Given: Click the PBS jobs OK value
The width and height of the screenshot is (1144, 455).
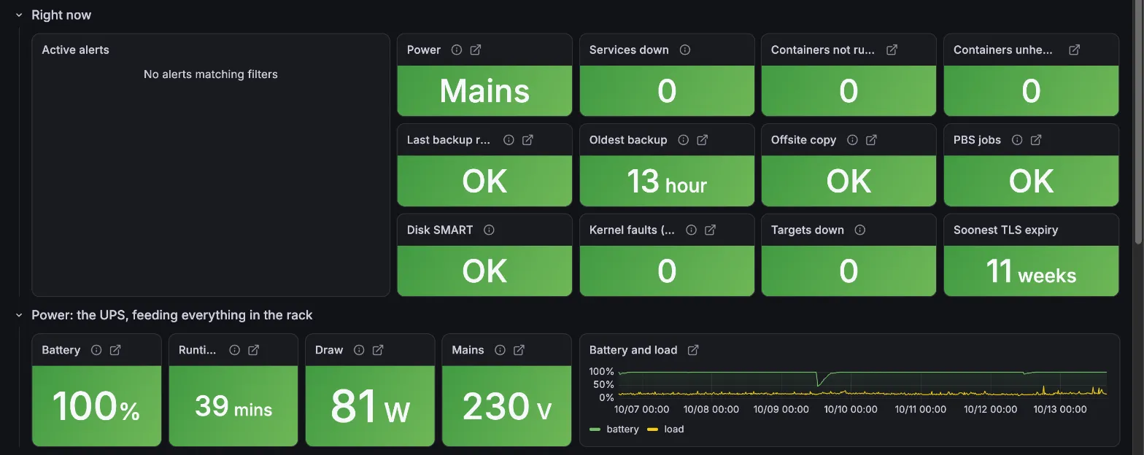Looking at the screenshot, I should click(1031, 182).
